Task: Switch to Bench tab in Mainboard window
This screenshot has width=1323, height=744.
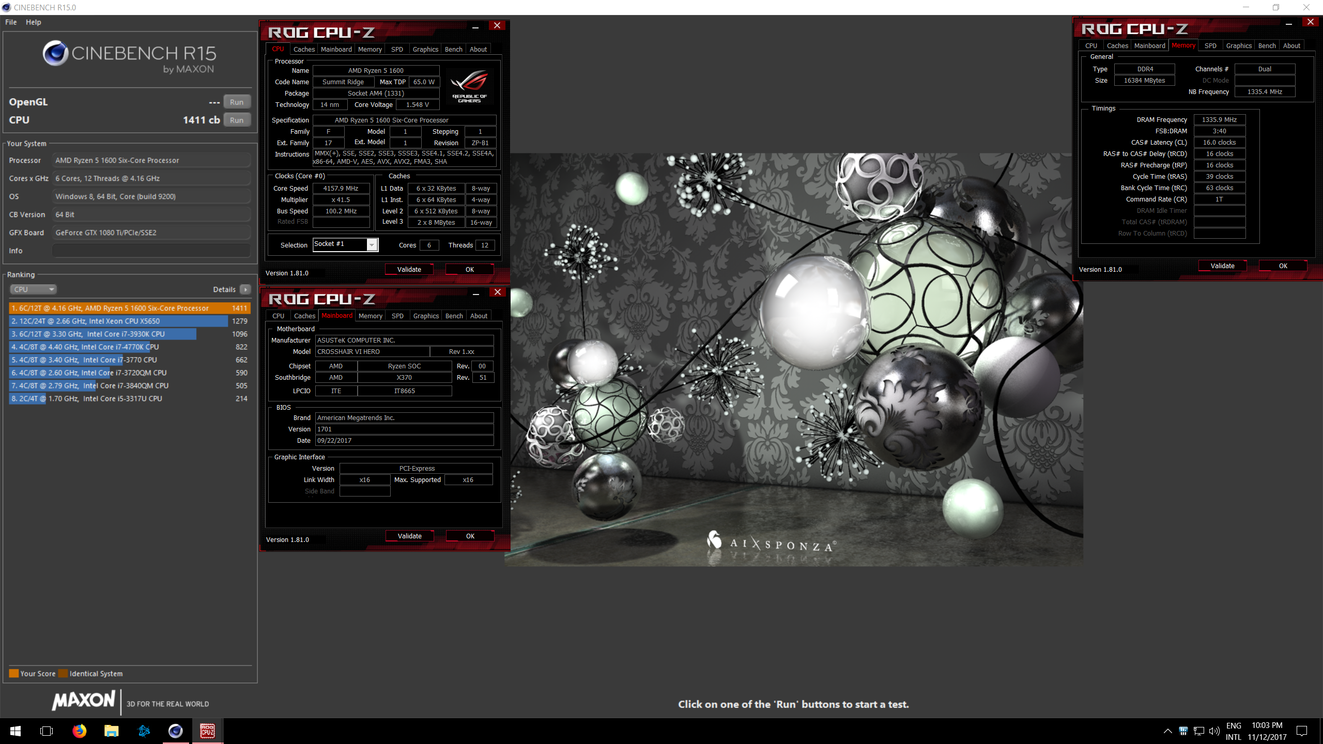Action: (x=454, y=316)
